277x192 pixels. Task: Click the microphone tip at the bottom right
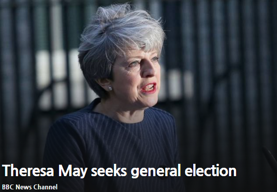point(270,156)
